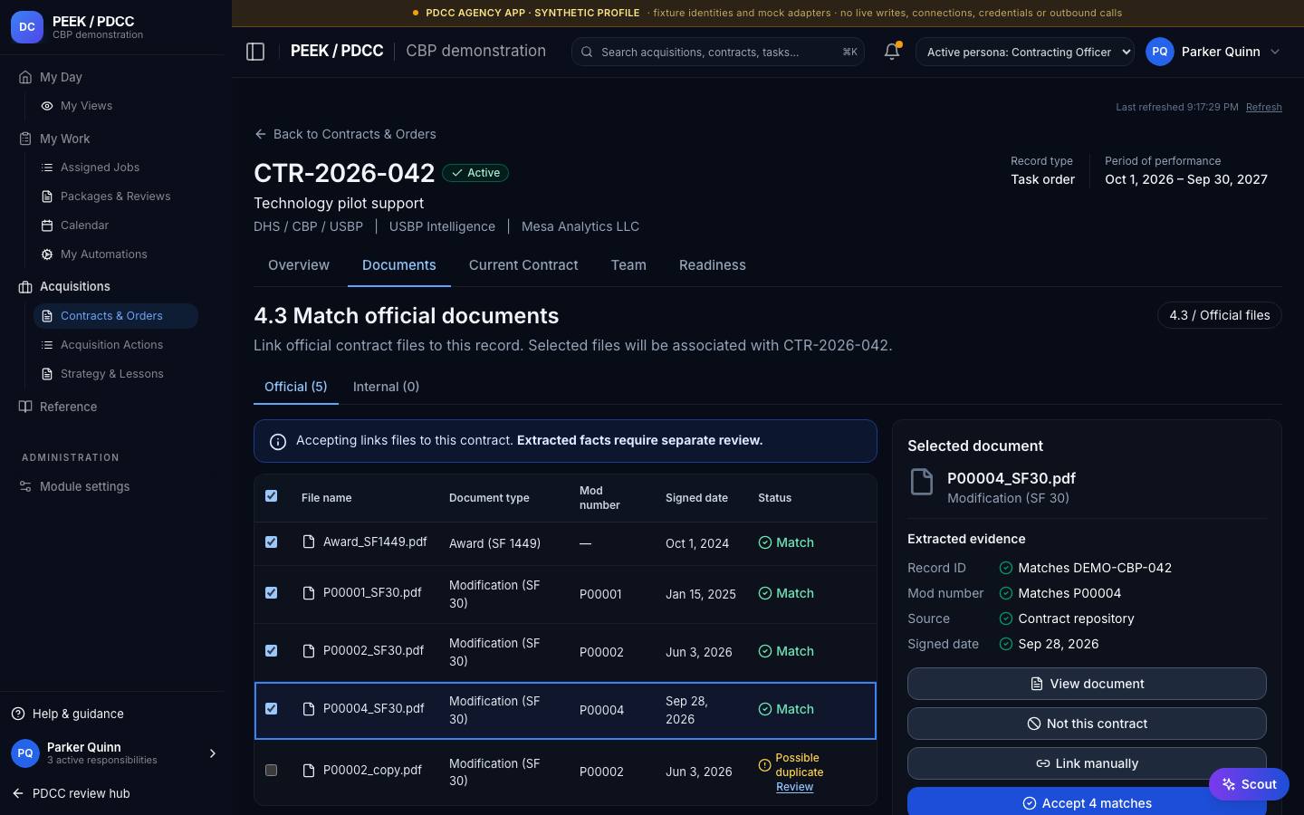Click the Link manually button
The height and width of the screenshot is (815, 1304).
pos(1087,763)
